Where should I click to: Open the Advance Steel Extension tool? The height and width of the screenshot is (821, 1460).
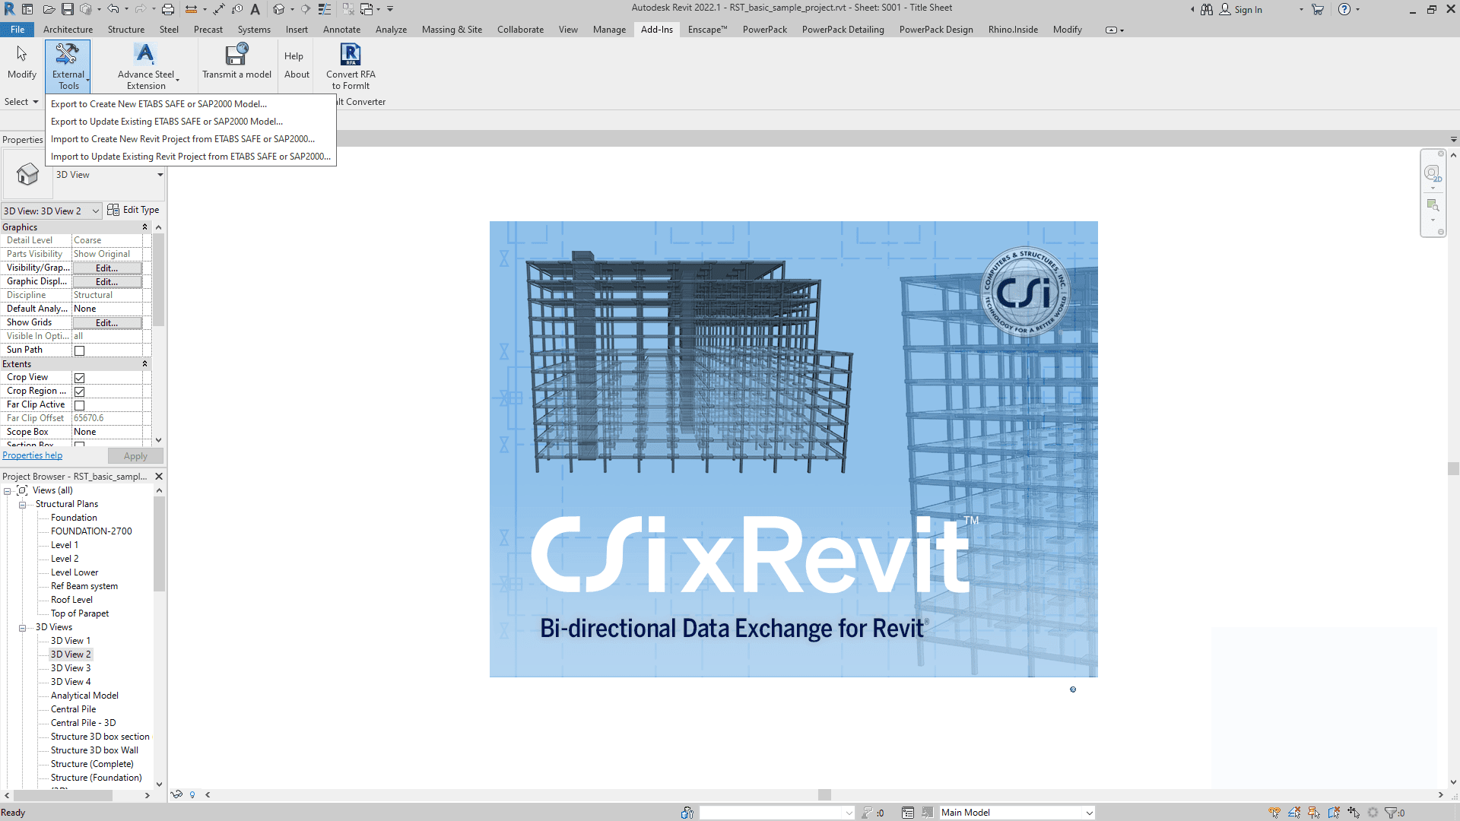coord(145,55)
